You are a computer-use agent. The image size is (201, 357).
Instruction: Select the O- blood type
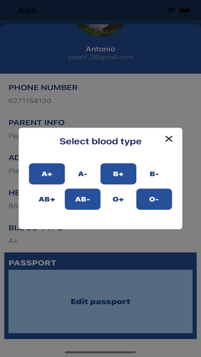pos(154,199)
